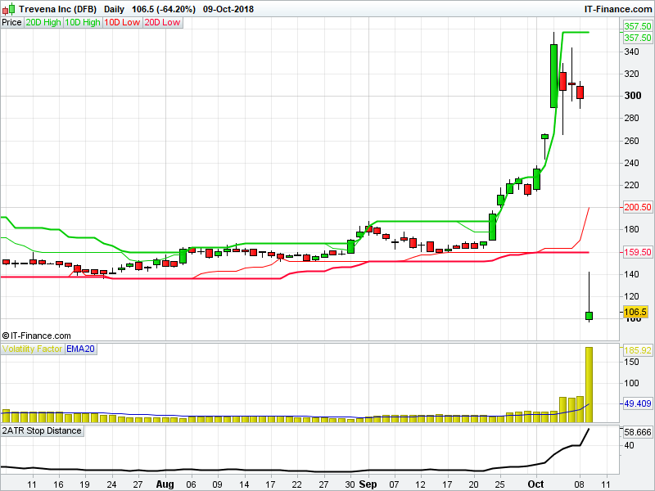Click the blue 49.409 EMA value
Screen dimensions: 655x491
(x=638, y=403)
